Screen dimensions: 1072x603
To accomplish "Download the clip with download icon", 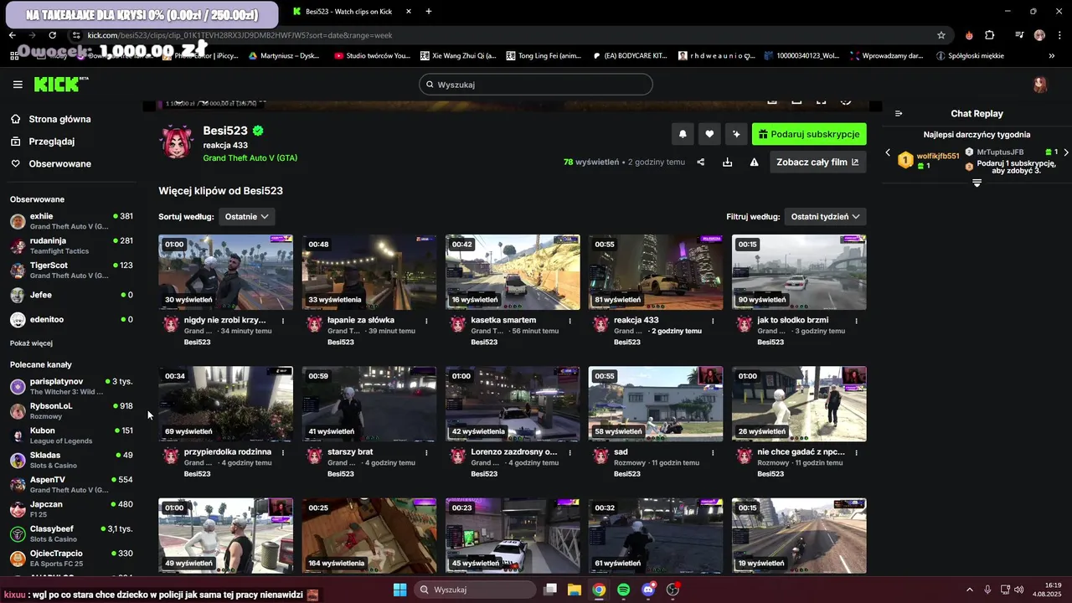I will (x=728, y=162).
